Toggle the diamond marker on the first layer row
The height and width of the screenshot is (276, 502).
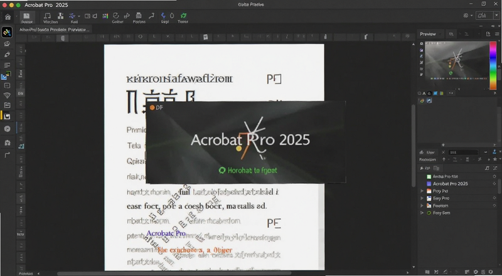494,176
